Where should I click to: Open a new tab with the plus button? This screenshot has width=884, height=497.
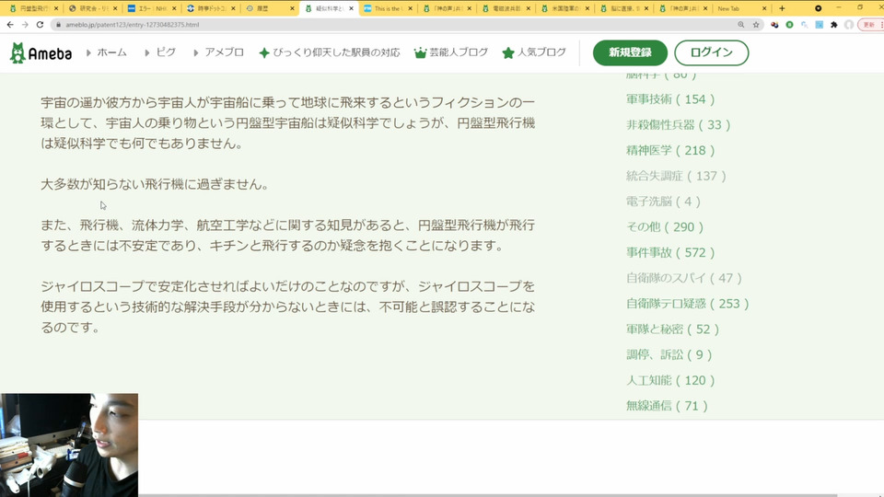[782, 8]
